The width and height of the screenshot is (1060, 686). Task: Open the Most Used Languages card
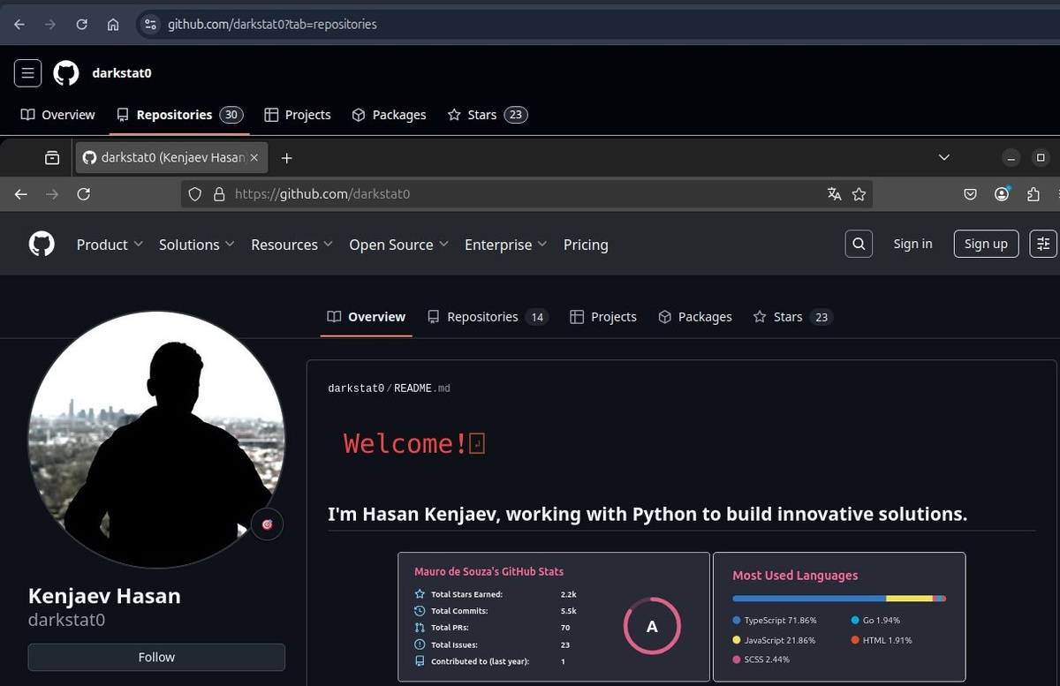[x=839, y=617]
